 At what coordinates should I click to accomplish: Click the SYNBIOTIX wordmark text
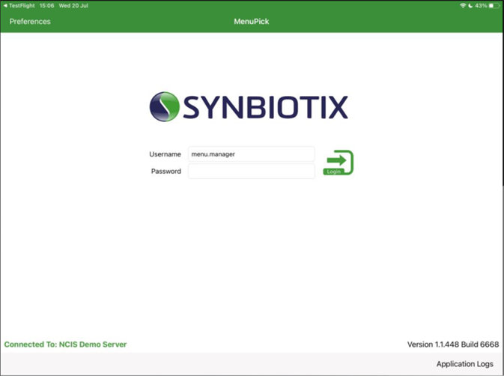pyautogui.click(x=266, y=107)
